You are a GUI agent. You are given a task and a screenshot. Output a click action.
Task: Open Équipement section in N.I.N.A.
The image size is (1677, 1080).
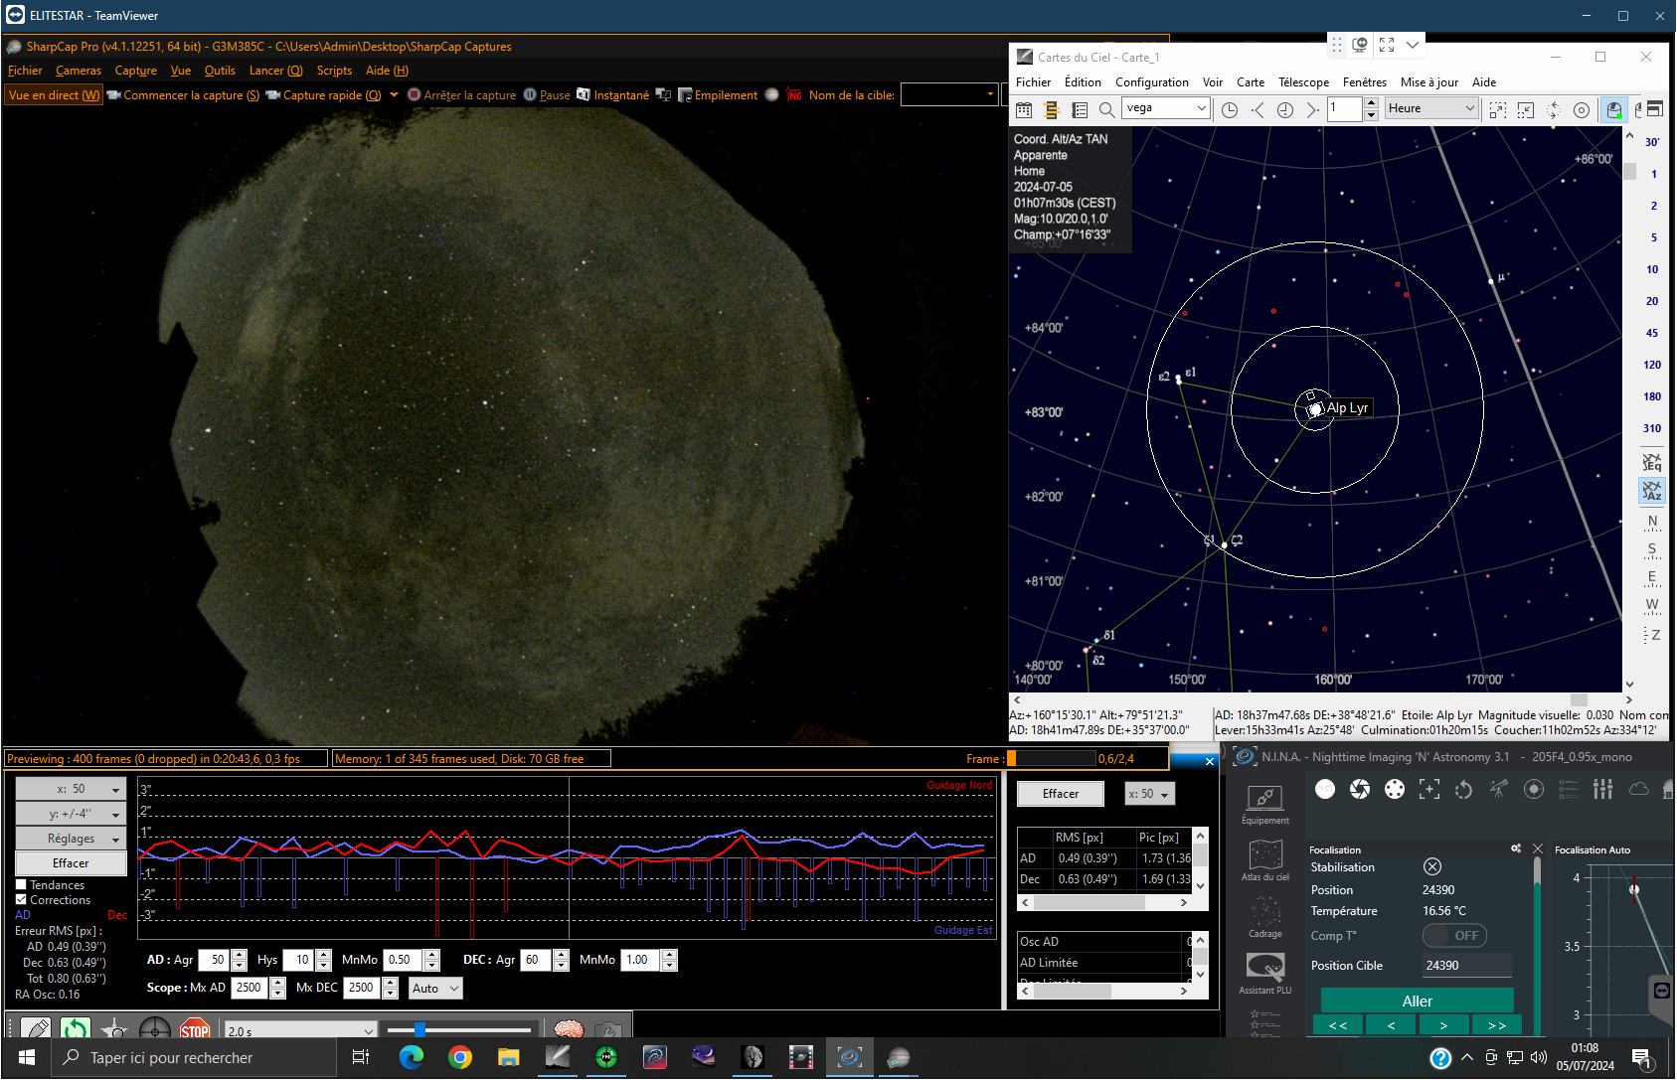tap(1264, 805)
